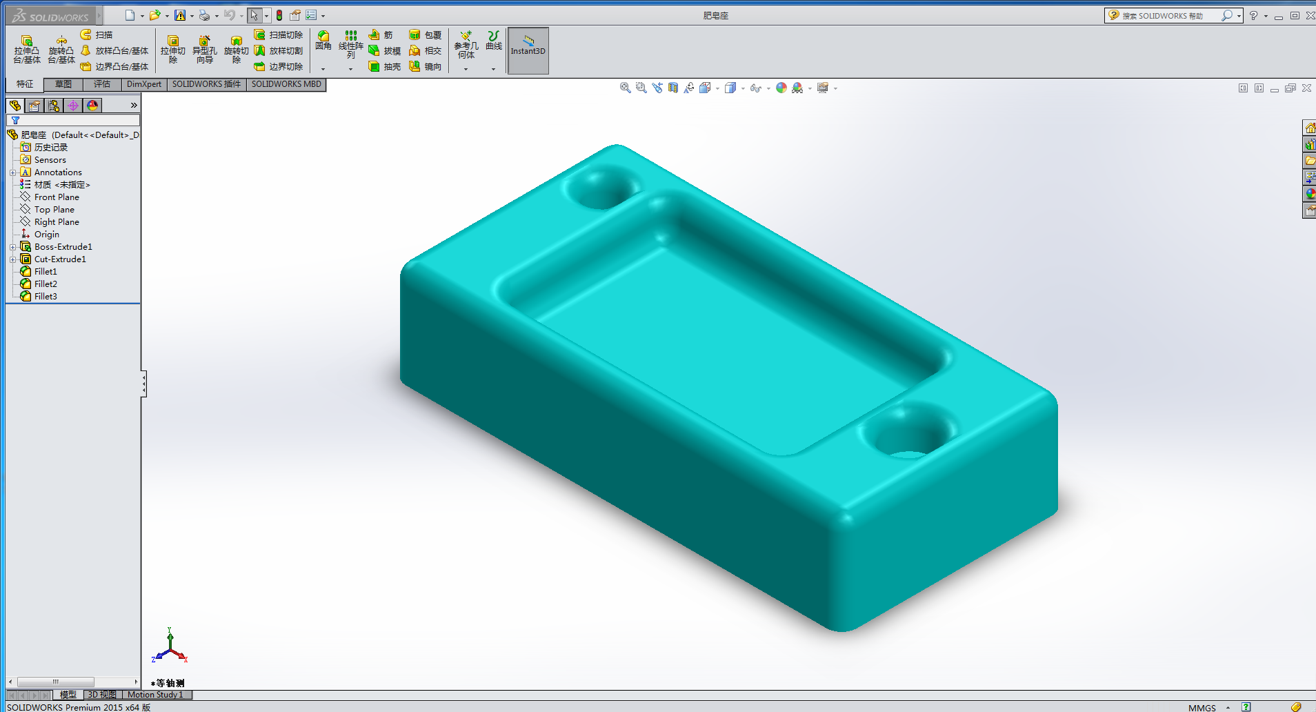Select Fillet2 in the feature tree
Screen dimensions: 1316x712
click(x=39, y=284)
